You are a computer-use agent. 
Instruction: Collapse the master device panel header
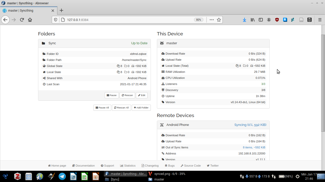click(213, 43)
